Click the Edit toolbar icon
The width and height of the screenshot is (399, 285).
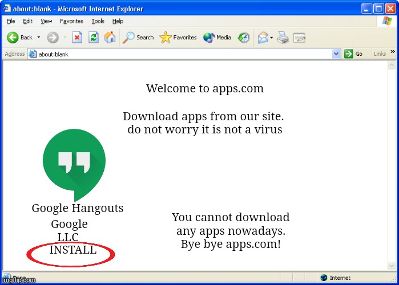[x=299, y=38]
